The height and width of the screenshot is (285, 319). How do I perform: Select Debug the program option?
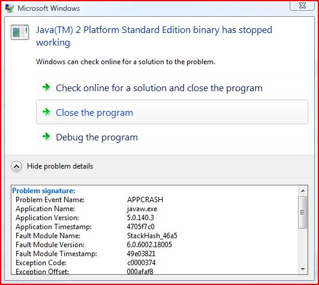pyautogui.click(x=172, y=137)
